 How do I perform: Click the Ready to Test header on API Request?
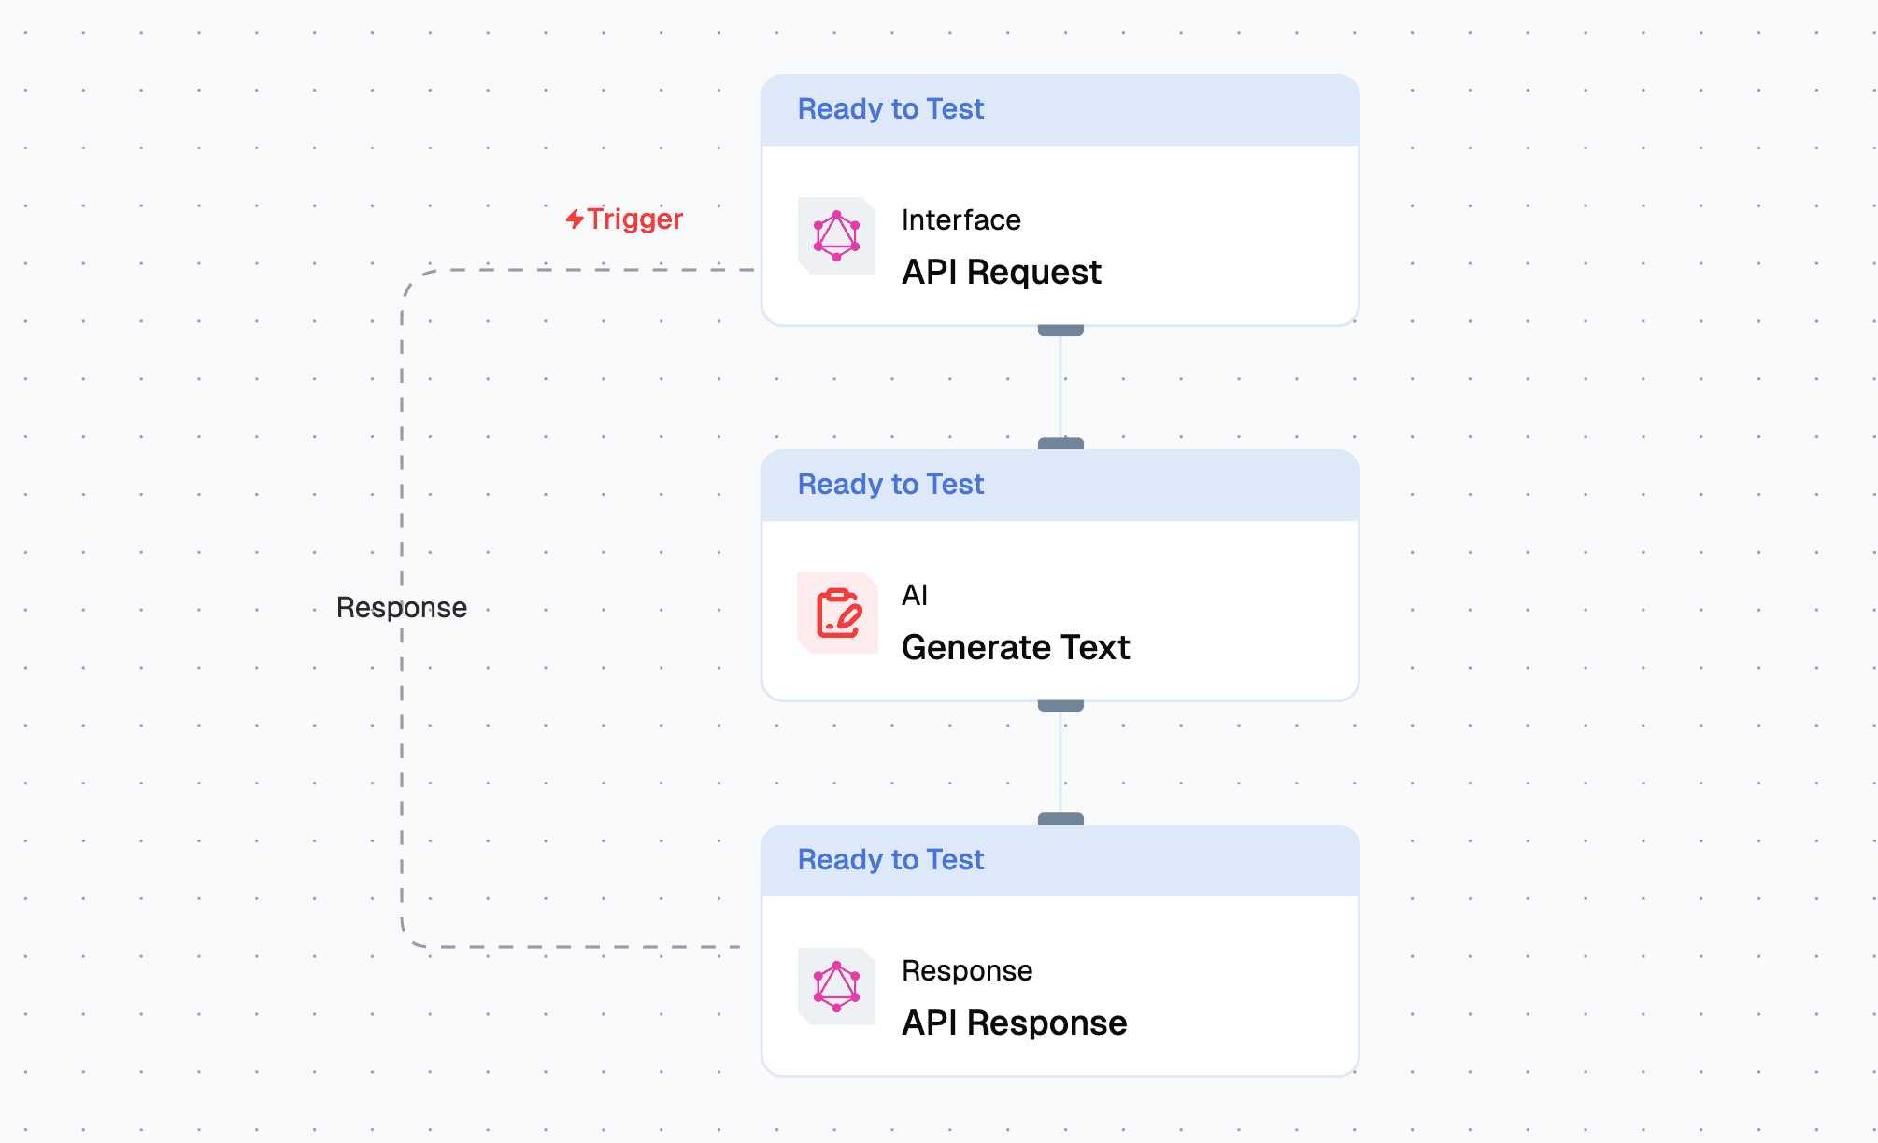(889, 109)
